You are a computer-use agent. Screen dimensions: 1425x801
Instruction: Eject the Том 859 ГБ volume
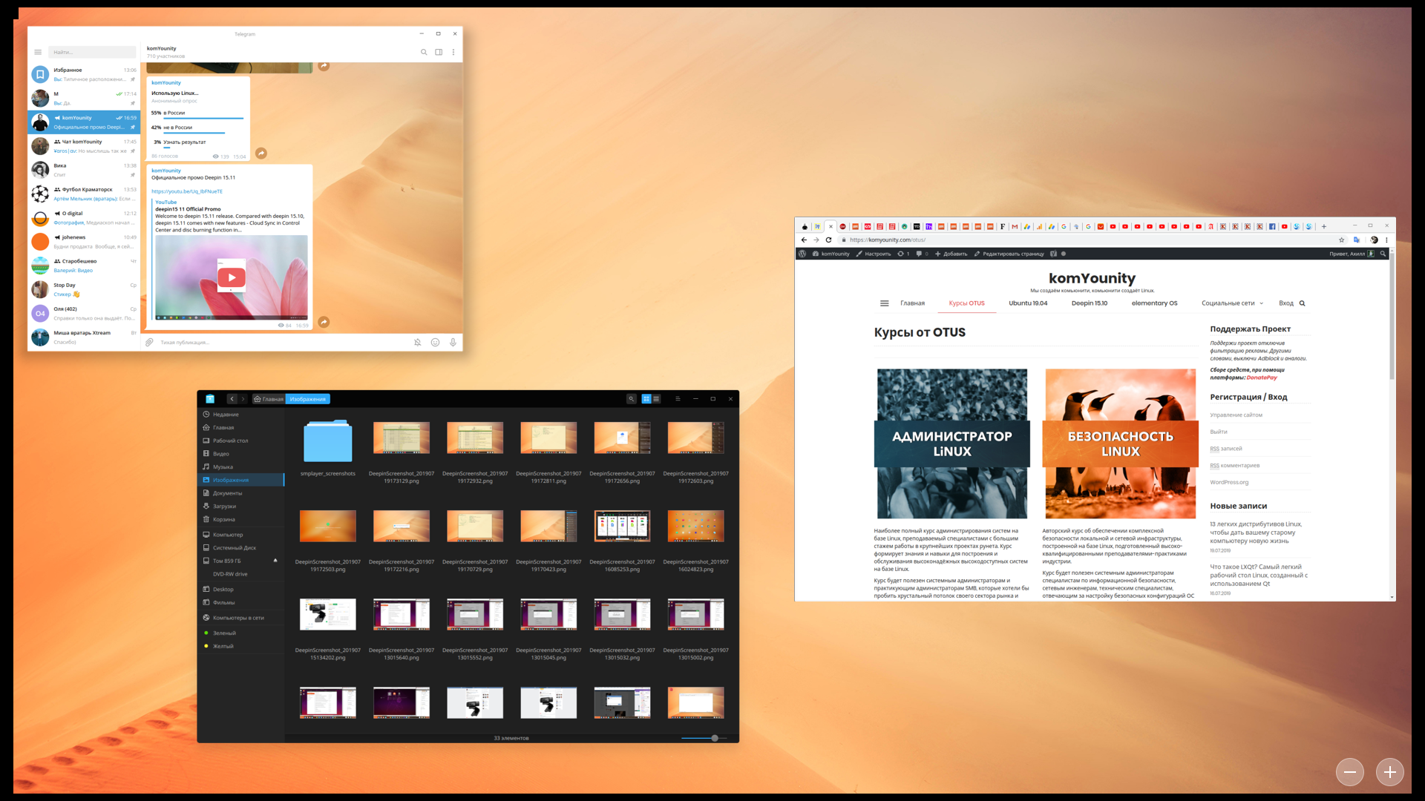275,560
